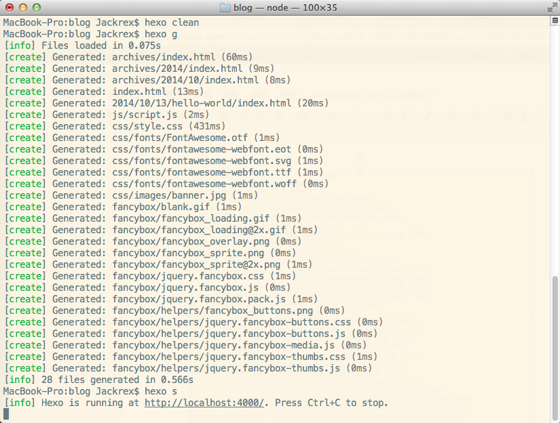Click 'fancybox/jquery.fancybox.js' entry
This screenshot has height=423, width=560.
pos(185,287)
